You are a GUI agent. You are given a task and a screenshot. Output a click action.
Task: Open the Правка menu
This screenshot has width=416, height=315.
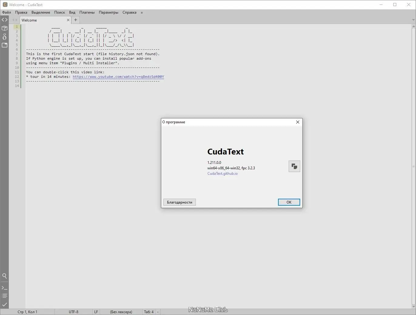pos(21,12)
